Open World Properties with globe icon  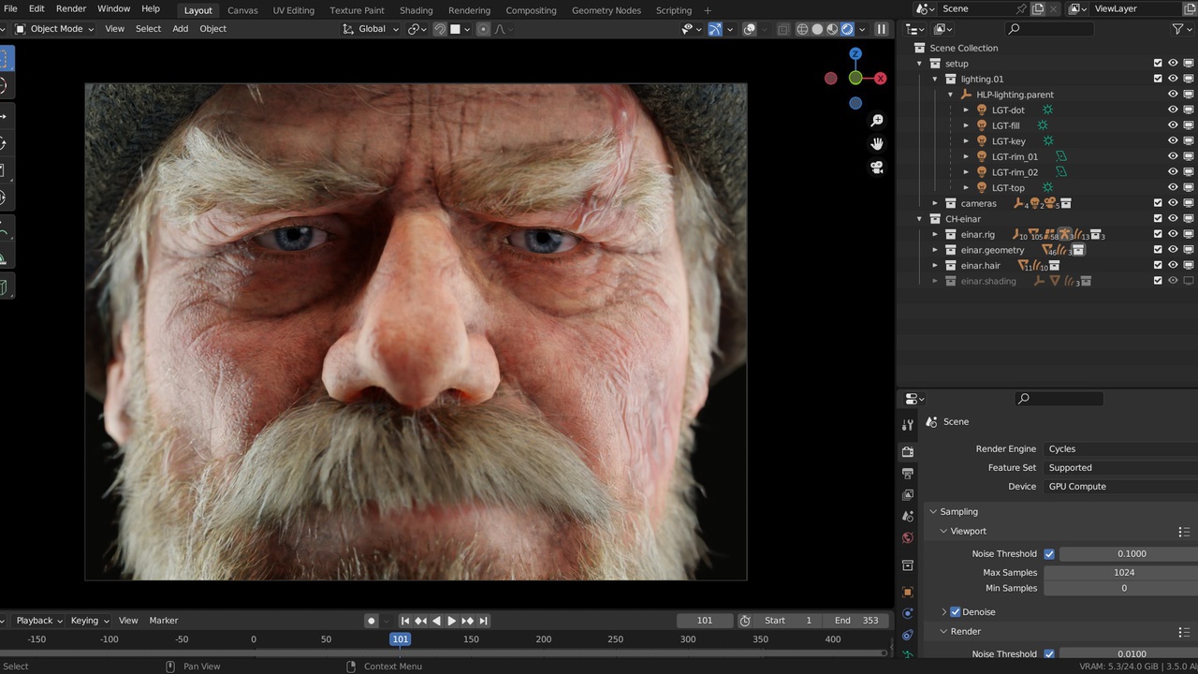[907, 538]
